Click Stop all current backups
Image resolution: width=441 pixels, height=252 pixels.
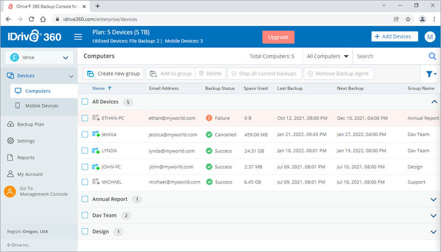tap(265, 74)
